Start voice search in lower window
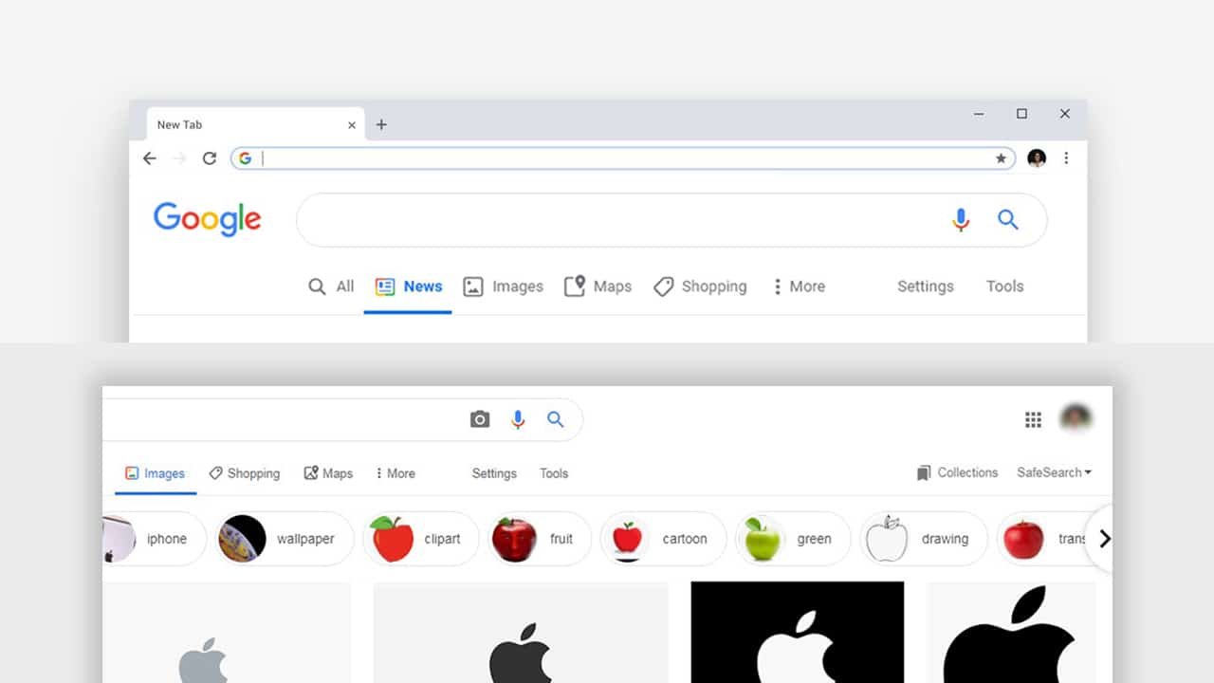The height and width of the screenshot is (683, 1214). coord(518,419)
